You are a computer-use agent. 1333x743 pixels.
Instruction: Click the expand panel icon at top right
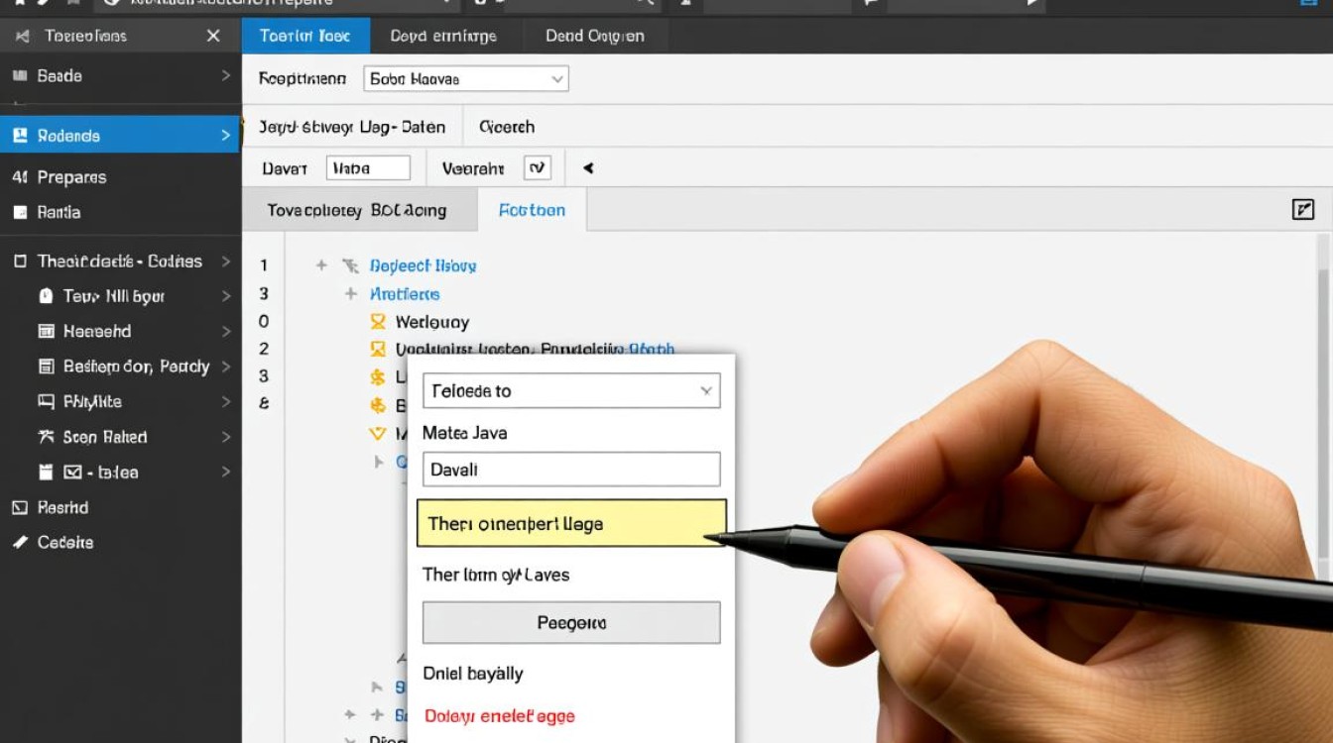click(1303, 209)
